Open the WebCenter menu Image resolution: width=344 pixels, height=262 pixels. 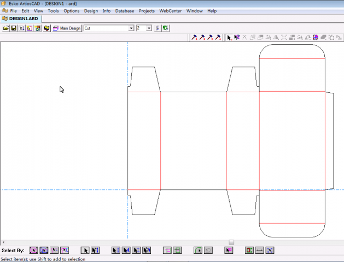pyautogui.click(x=170, y=11)
